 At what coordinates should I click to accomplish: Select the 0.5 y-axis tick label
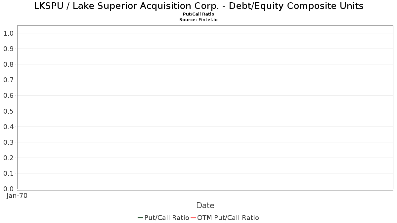tap(9, 111)
